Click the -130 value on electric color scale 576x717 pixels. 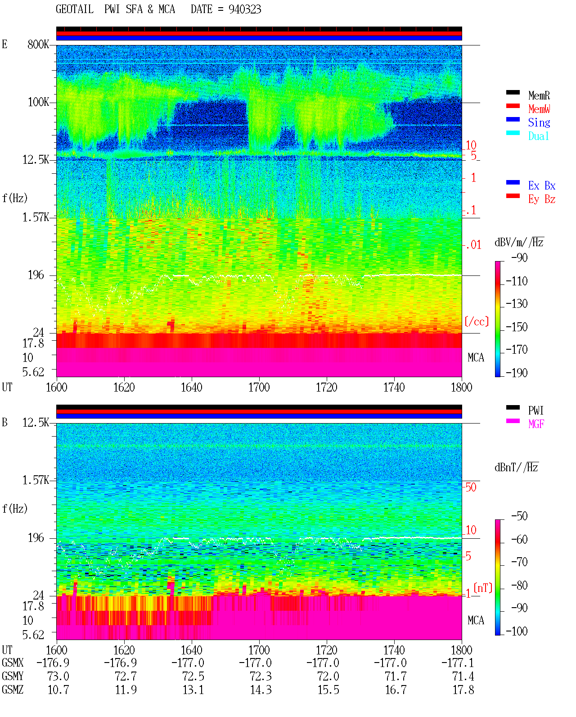tap(517, 304)
